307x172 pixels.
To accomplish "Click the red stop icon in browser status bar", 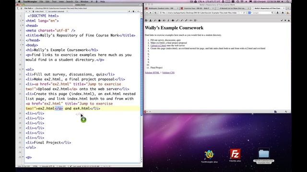I will [x=145, y=112].
